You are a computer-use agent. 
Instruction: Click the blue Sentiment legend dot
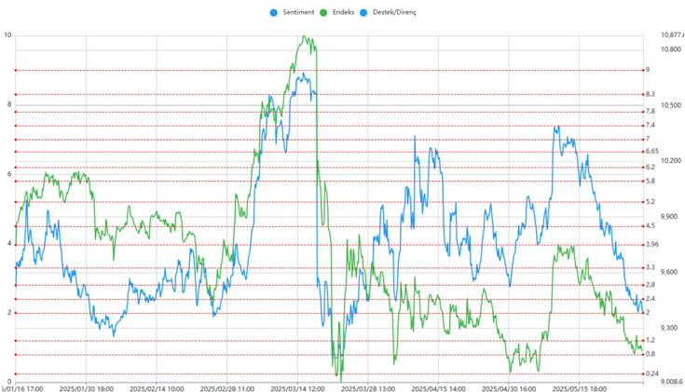click(274, 12)
